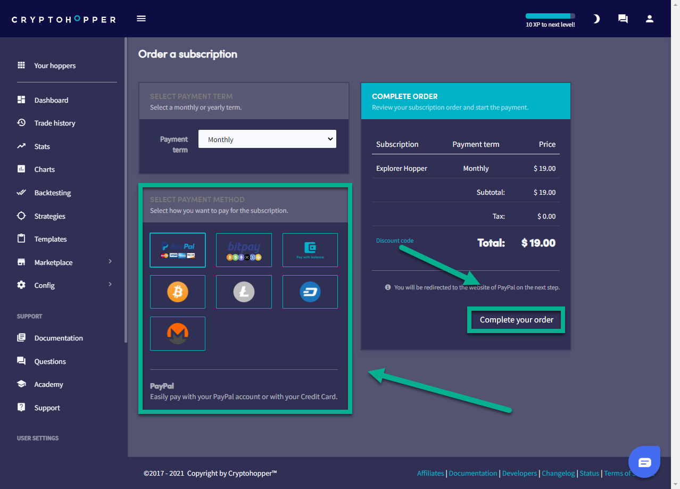Click the Complete your order button
680x489 pixels.
(516, 320)
